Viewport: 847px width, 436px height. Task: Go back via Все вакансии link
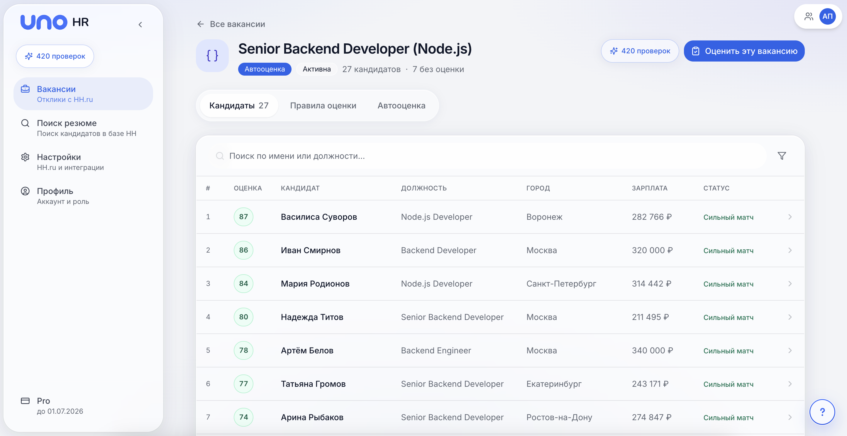click(231, 24)
